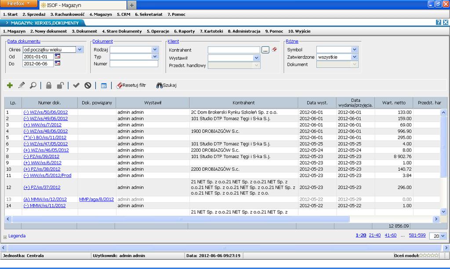This screenshot has height=269, width=450.
Task: Rate module using the star icons
Action: click(429, 255)
